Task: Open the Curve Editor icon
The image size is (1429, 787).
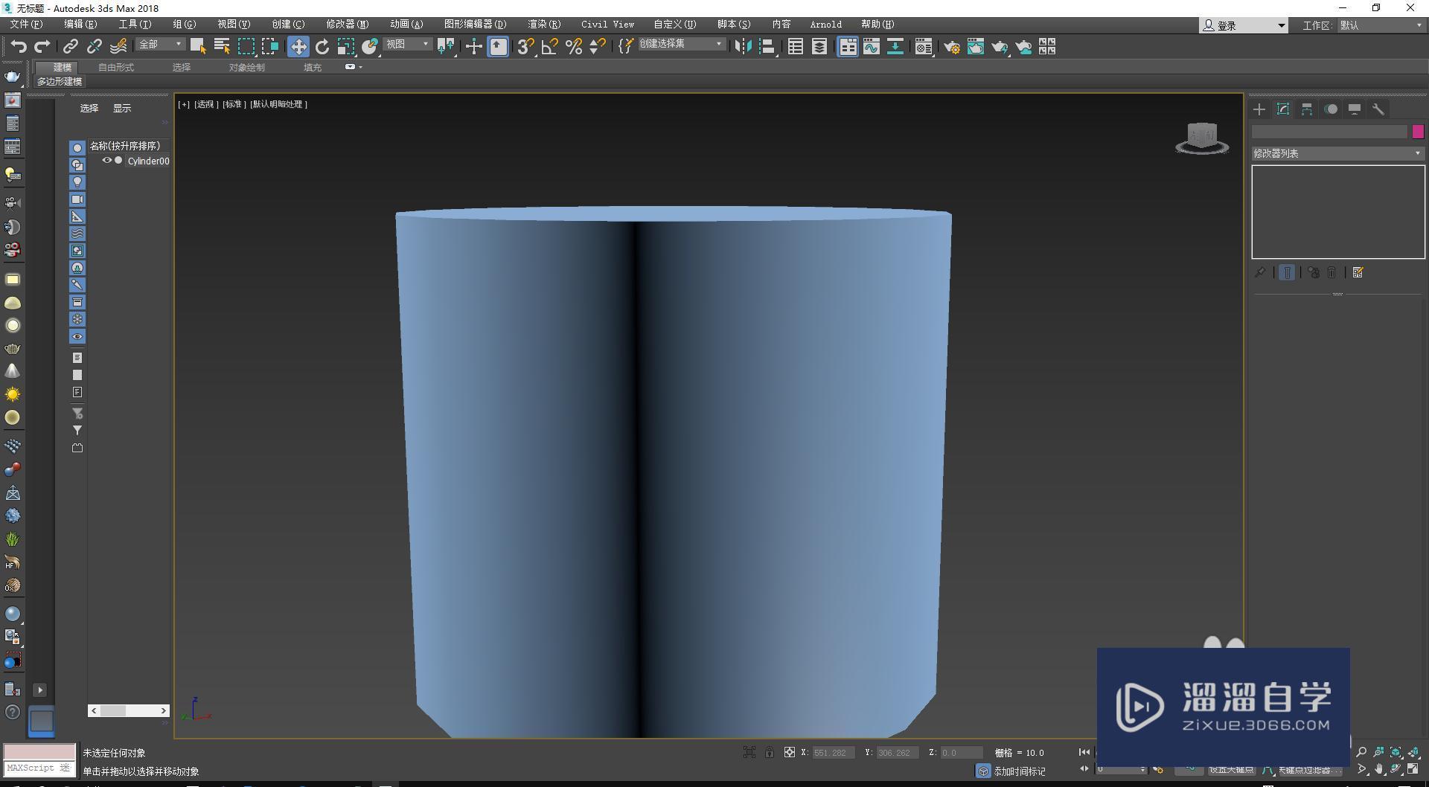Action: pyautogui.click(x=871, y=47)
